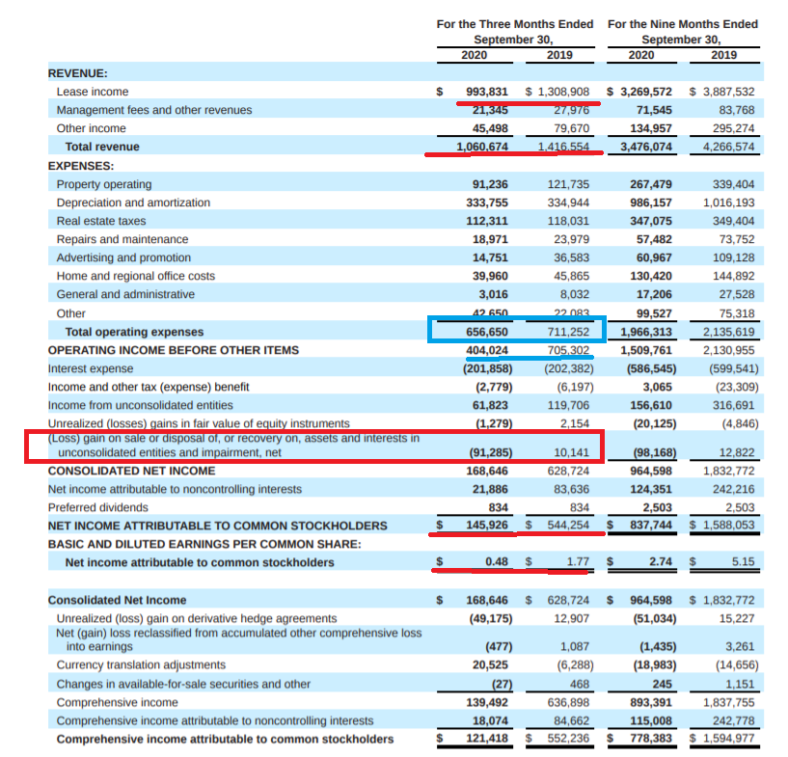This screenshot has width=788, height=757.
Task: Click the 837,744 nine-month net income
Action: point(651,525)
